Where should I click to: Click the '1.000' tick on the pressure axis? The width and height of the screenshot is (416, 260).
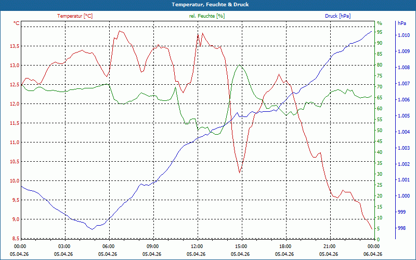tap(404, 196)
